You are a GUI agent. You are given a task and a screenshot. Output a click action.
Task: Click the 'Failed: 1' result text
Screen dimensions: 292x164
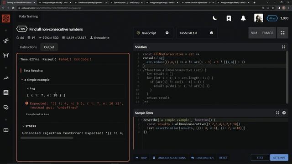point(65,59)
